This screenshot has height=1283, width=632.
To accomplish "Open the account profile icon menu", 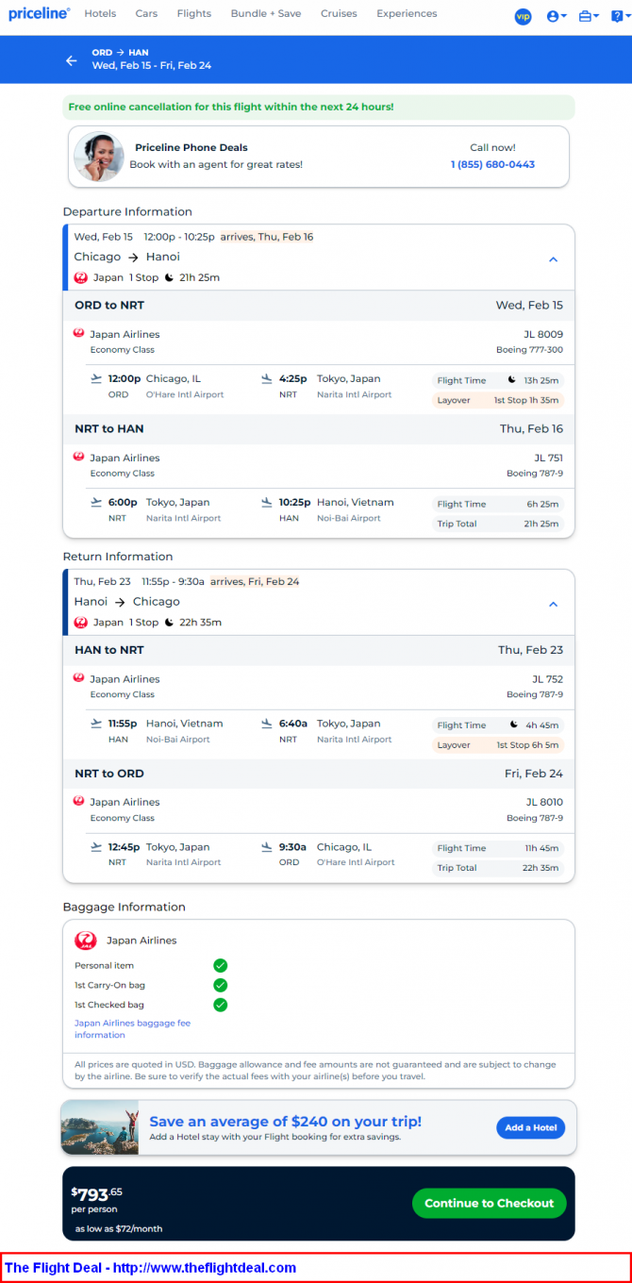I will tap(557, 16).
